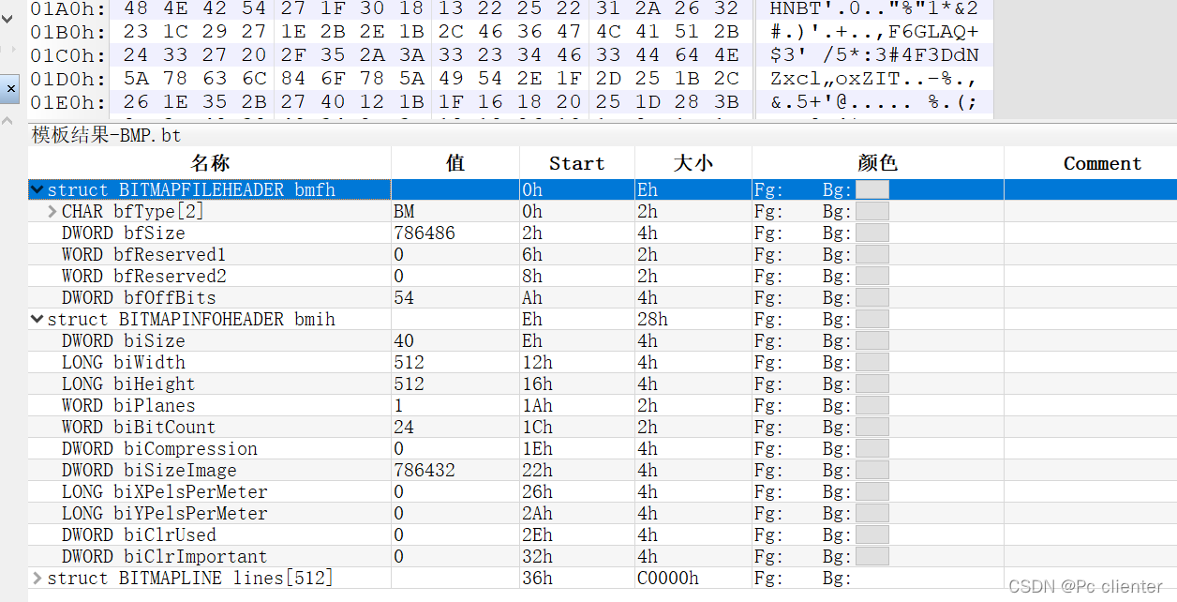Click the biPlanes value 1

(399, 405)
